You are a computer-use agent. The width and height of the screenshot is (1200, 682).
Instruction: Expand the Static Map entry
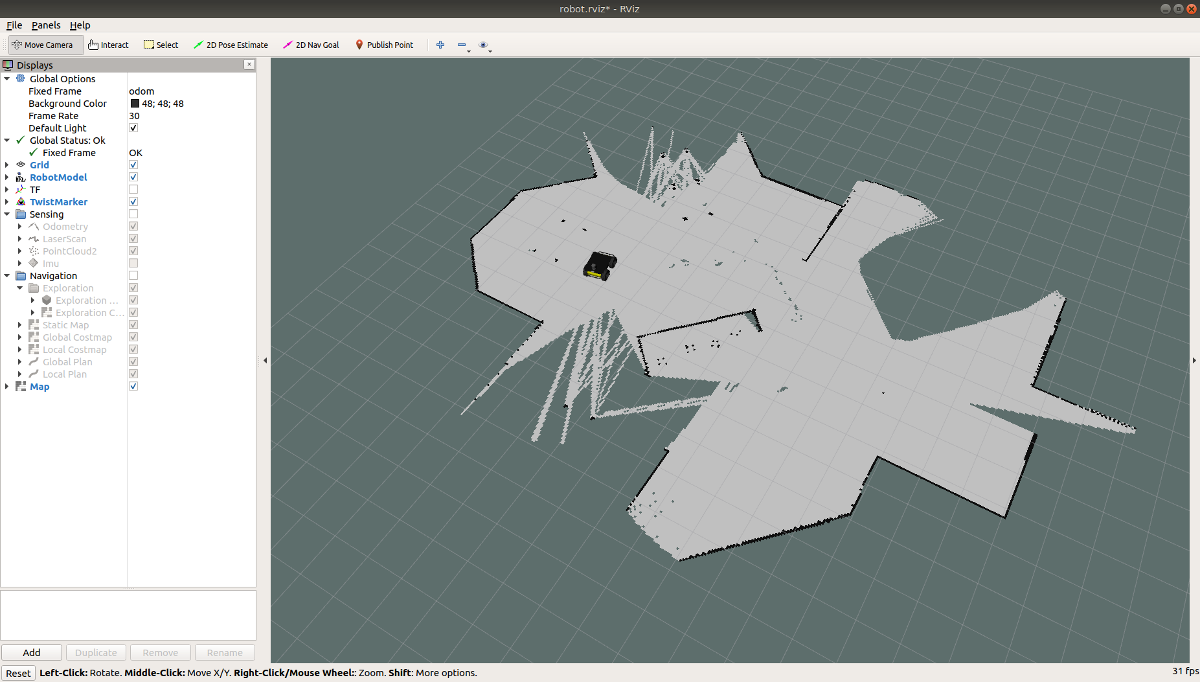click(20, 325)
